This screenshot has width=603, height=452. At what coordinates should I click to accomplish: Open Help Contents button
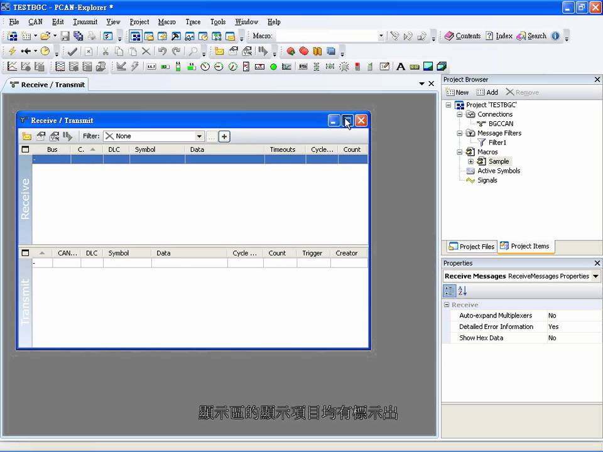pyautogui.click(x=463, y=36)
